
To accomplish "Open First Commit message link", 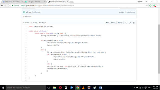I will click(36, 12).
